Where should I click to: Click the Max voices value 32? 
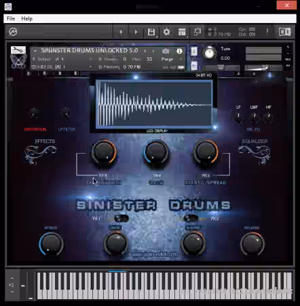(149, 59)
